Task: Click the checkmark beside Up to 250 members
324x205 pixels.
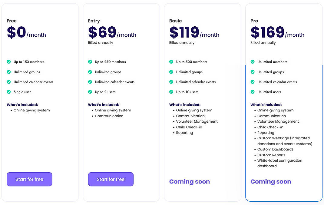Action: (90, 62)
